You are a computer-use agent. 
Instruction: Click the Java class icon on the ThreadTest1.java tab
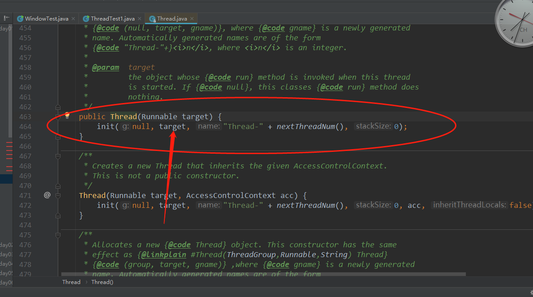point(86,19)
